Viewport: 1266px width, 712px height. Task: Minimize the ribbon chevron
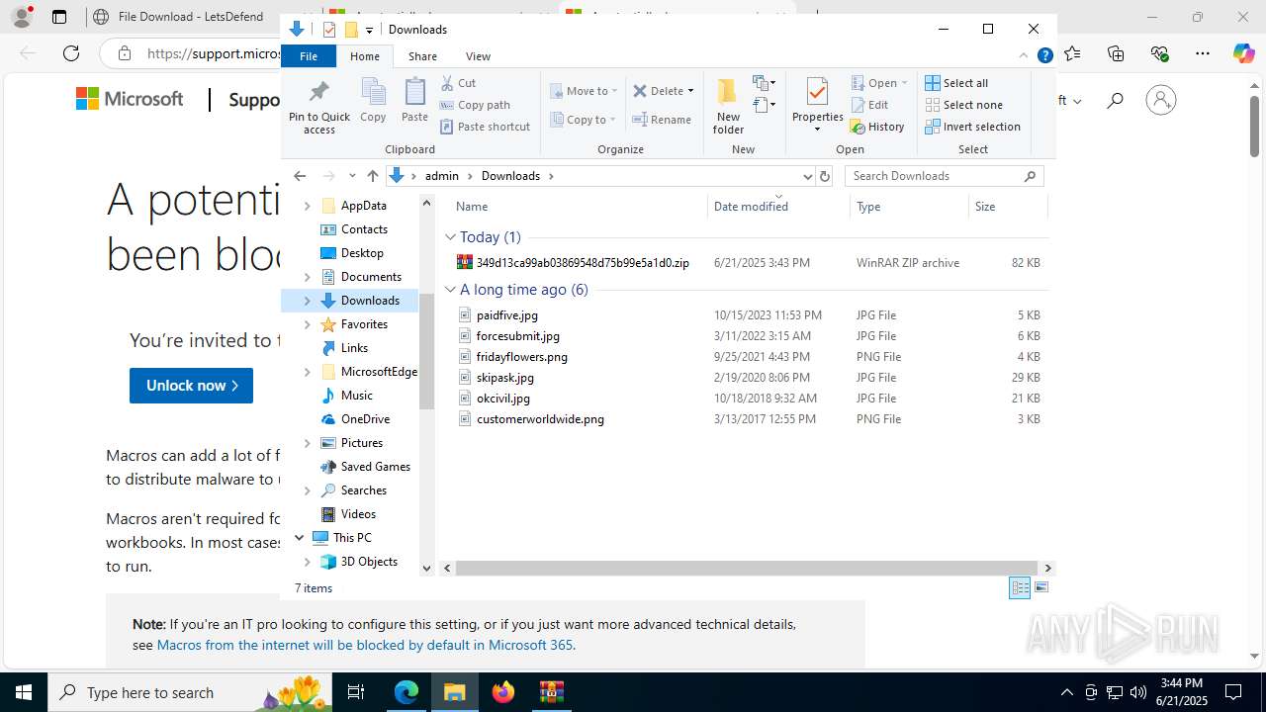click(x=1024, y=56)
